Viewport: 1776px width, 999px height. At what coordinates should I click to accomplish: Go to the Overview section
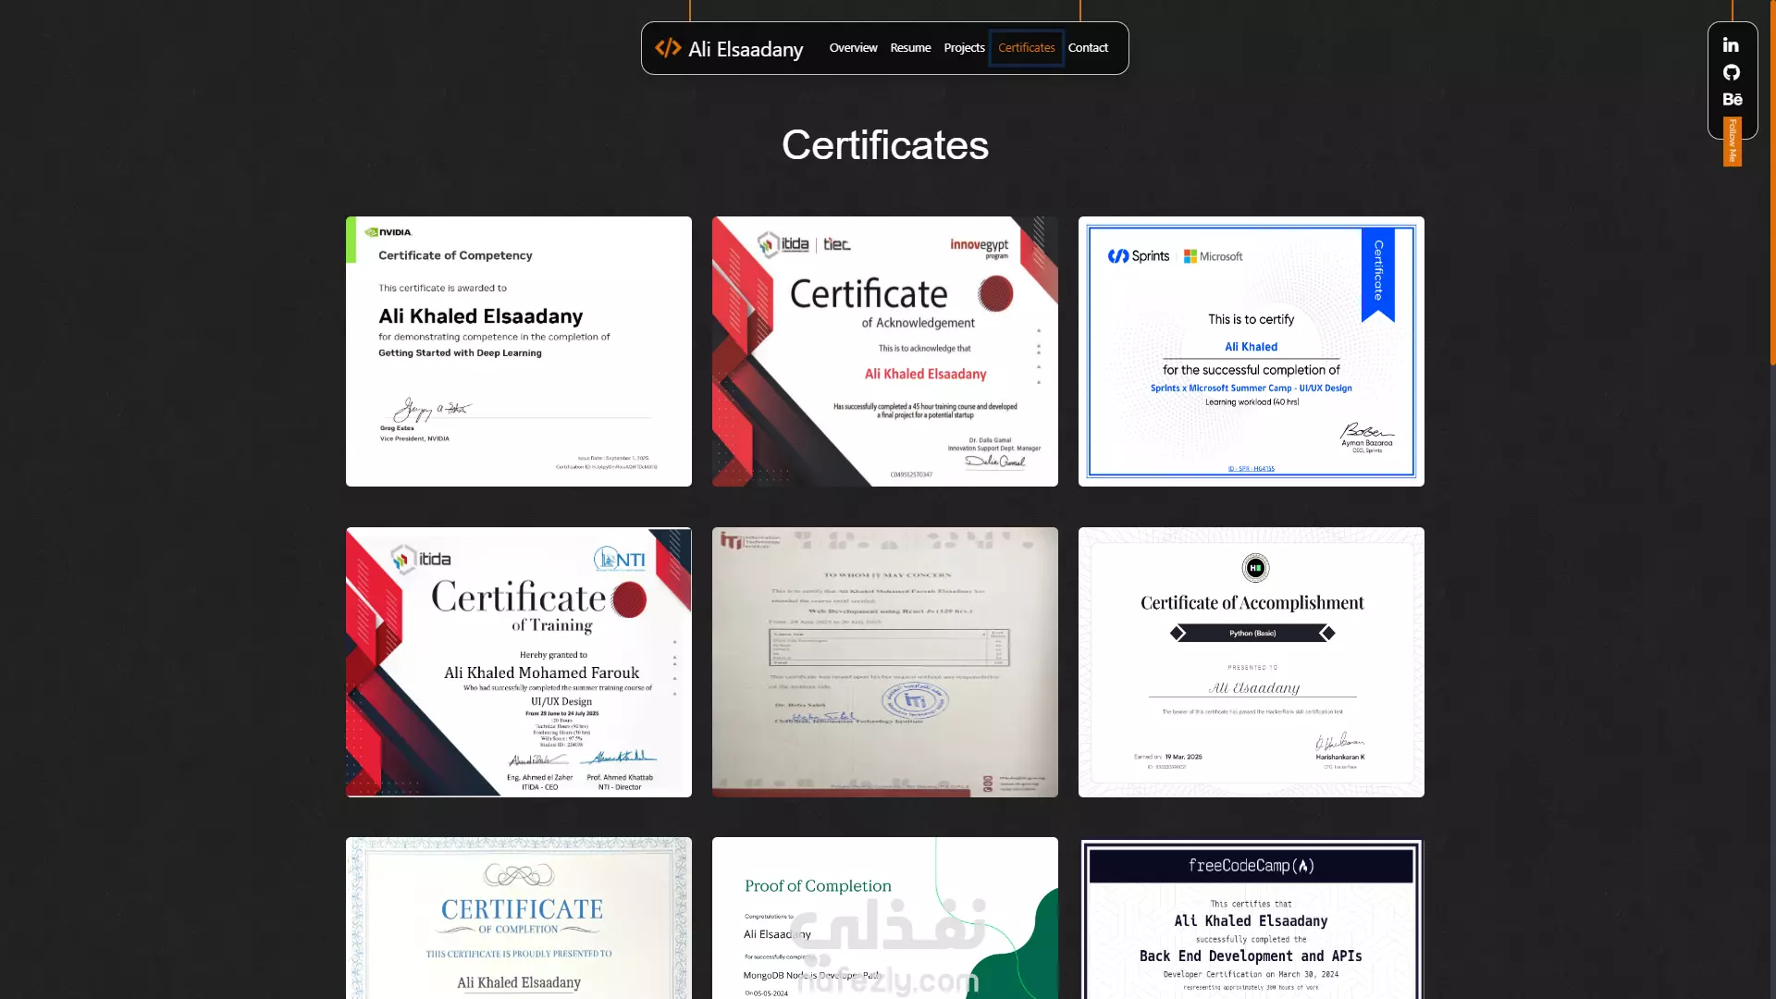[x=853, y=48]
